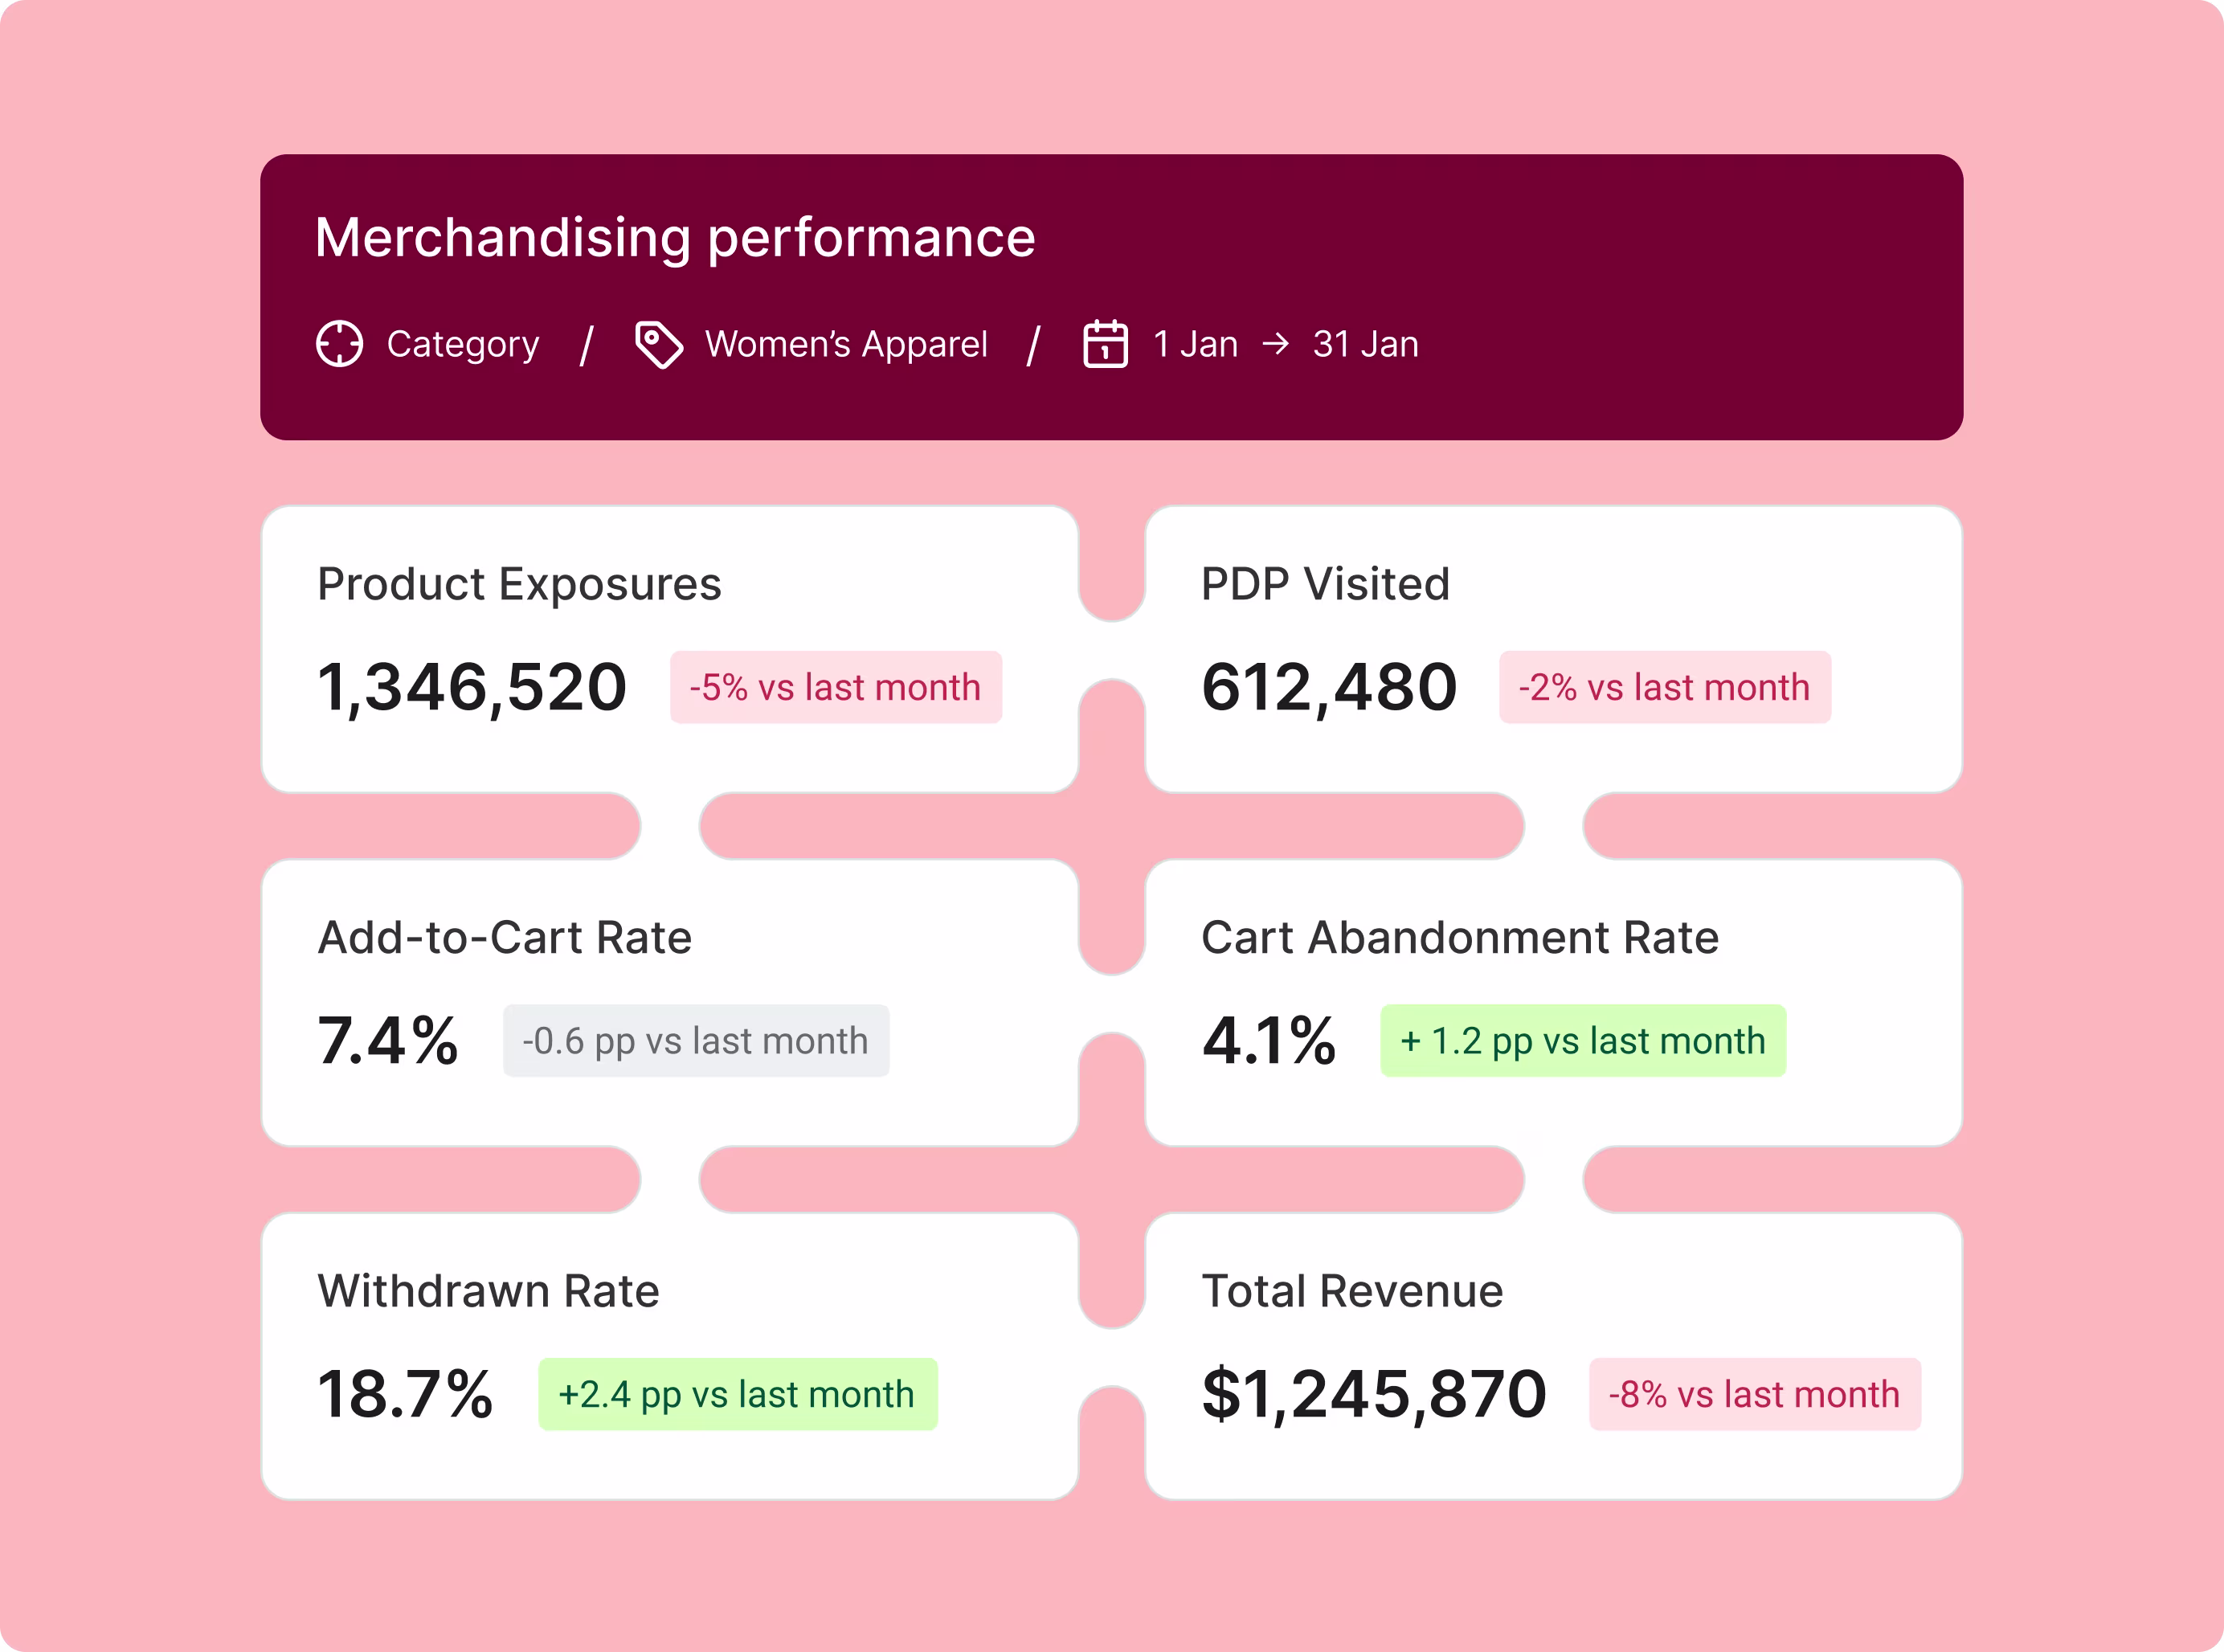The height and width of the screenshot is (1652, 2224).
Task: Click the price tag icon
Action: 658,345
